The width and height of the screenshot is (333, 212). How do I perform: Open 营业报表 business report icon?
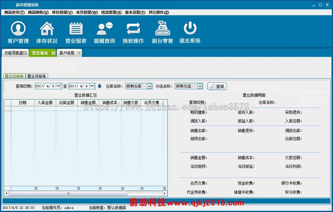point(76,32)
